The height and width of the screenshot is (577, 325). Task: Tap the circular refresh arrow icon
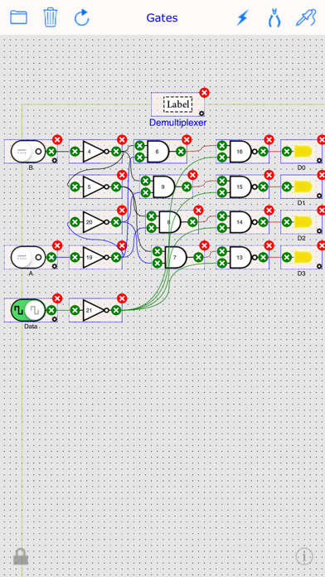coord(82,17)
